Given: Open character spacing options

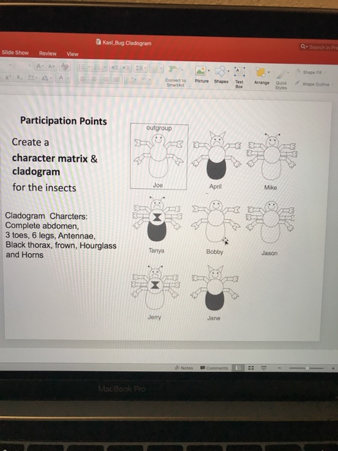Looking at the screenshot, I should click(x=32, y=77).
